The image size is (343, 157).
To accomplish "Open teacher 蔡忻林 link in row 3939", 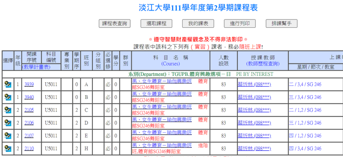I will click(x=255, y=85).
